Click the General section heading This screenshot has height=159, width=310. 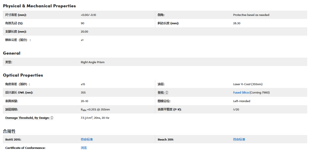(12, 53)
